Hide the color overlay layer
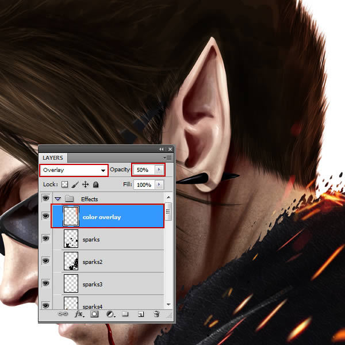The width and height of the screenshot is (345, 345). [x=45, y=216]
